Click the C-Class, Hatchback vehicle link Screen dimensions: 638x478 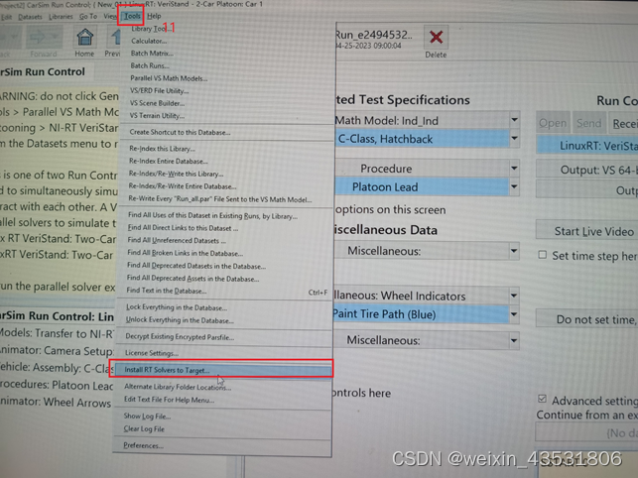[421, 139]
